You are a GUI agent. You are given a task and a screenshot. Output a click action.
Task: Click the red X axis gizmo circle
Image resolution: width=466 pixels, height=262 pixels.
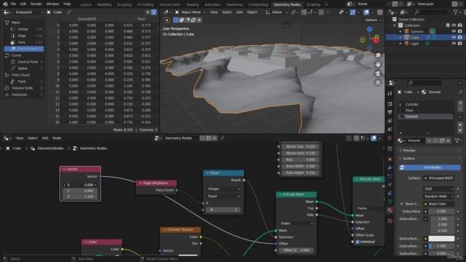click(x=376, y=40)
